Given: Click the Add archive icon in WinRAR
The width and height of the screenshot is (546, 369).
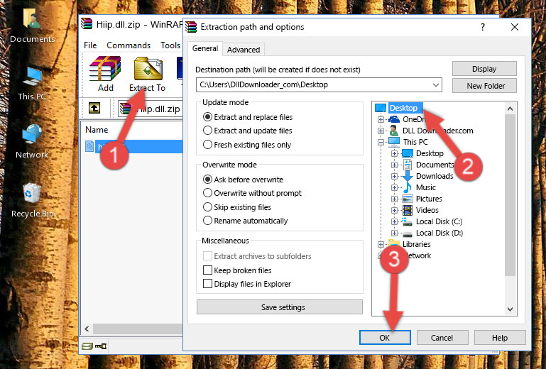Looking at the screenshot, I should [x=105, y=69].
